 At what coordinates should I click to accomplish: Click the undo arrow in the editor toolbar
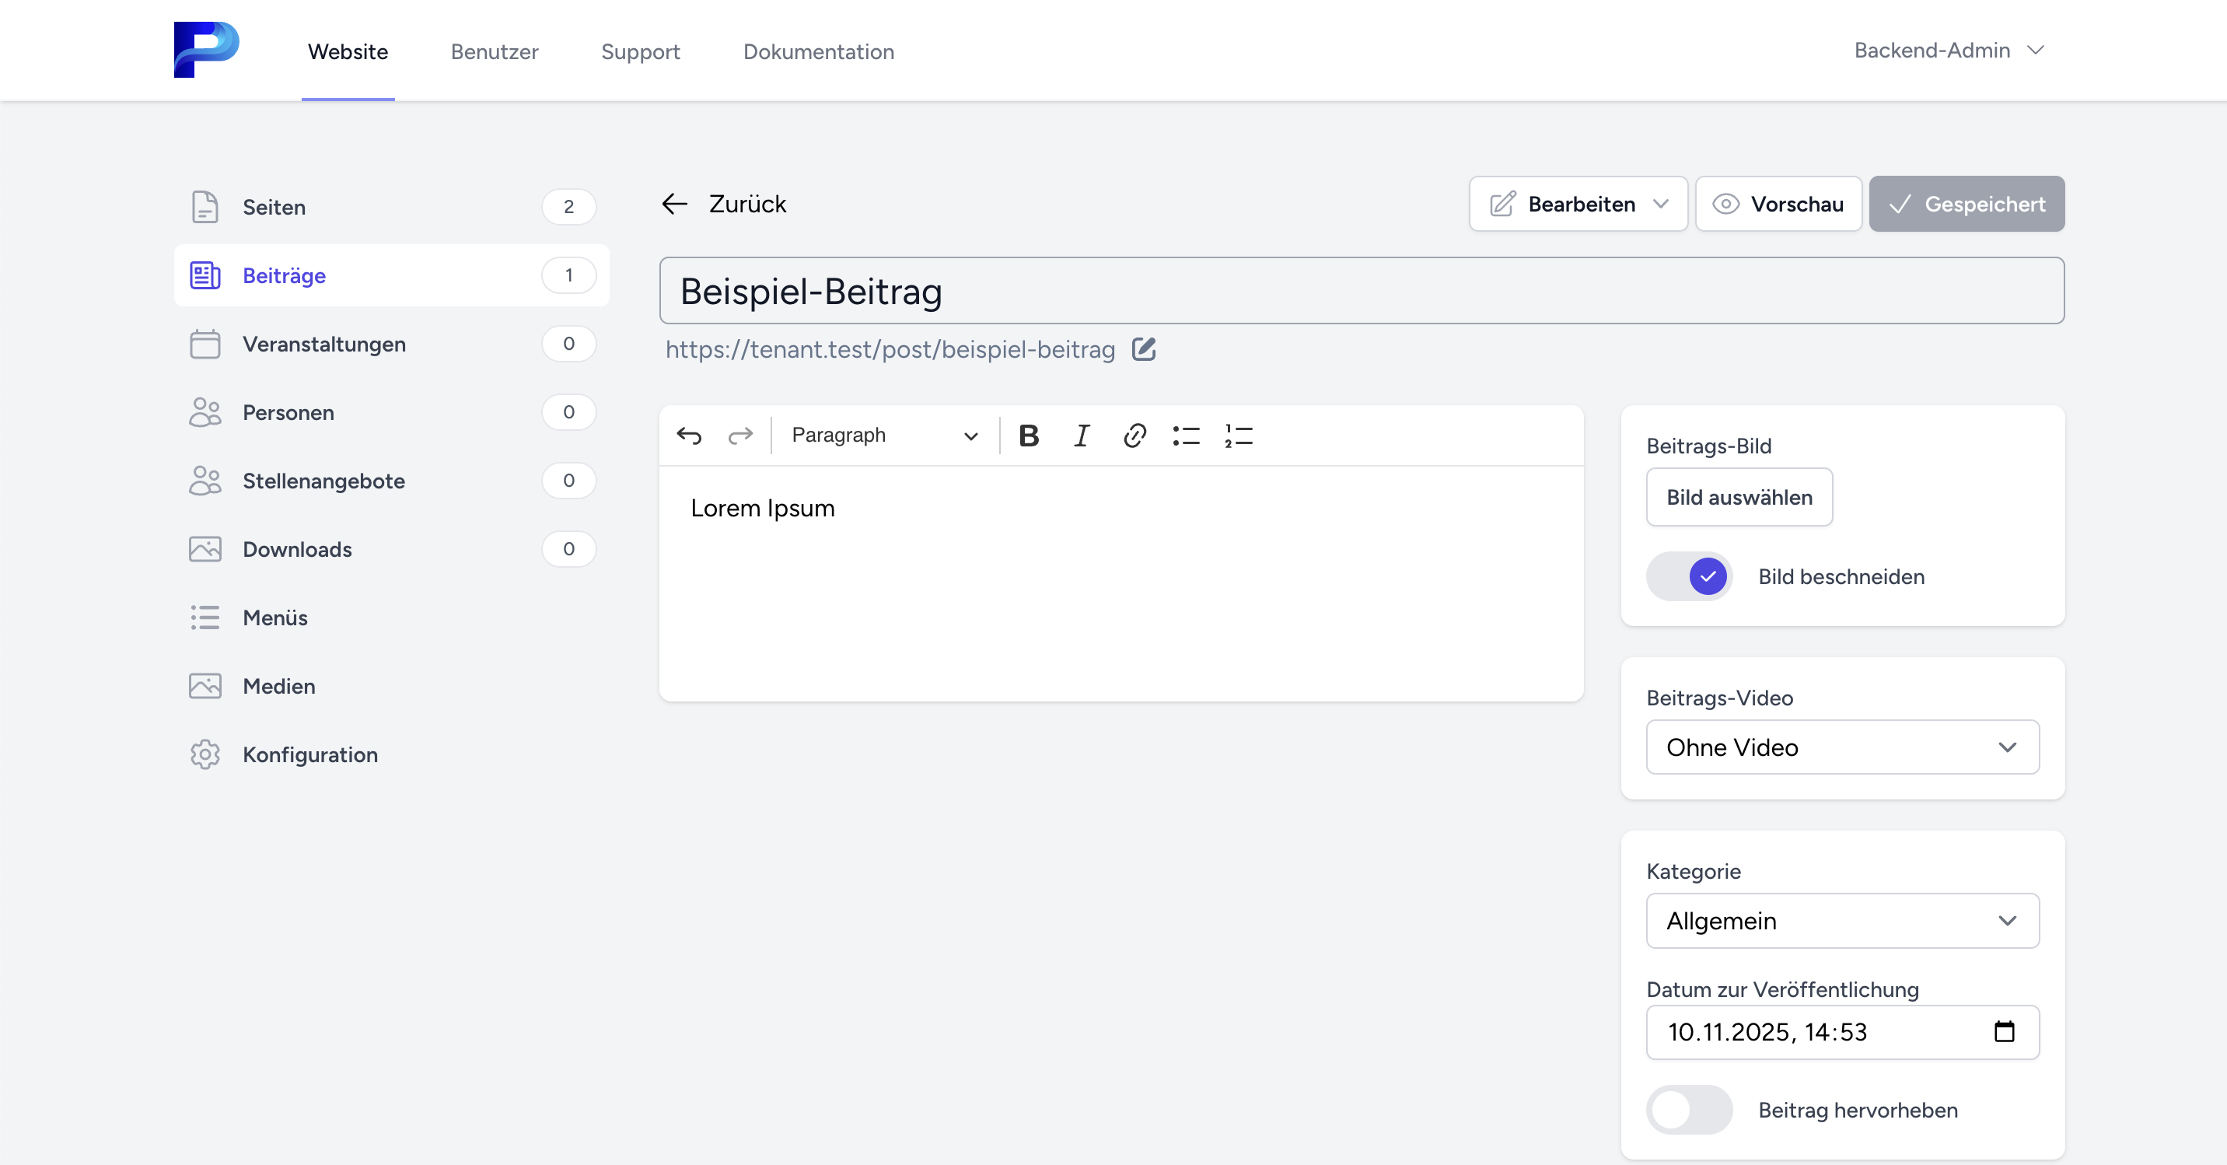tap(689, 436)
